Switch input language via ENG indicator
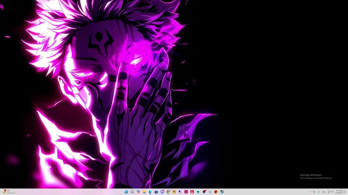Viewport: 348px width, 195px height. [324, 192]
